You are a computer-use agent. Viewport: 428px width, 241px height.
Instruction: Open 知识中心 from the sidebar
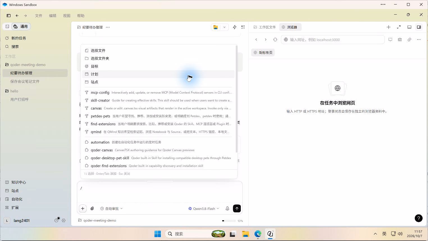36,182
